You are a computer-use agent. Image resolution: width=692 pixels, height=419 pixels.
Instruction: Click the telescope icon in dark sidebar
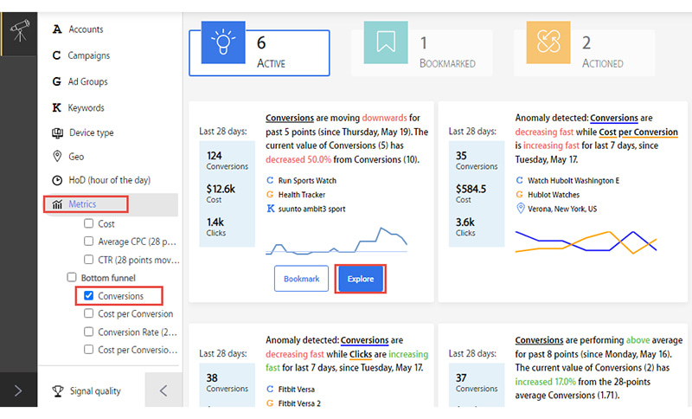coord(19,31)
